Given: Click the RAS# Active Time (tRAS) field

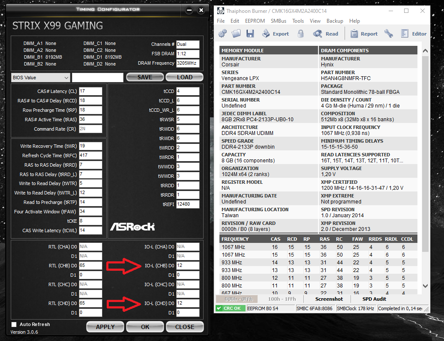Looking at the screenshot, I should (x=90, y=120).
